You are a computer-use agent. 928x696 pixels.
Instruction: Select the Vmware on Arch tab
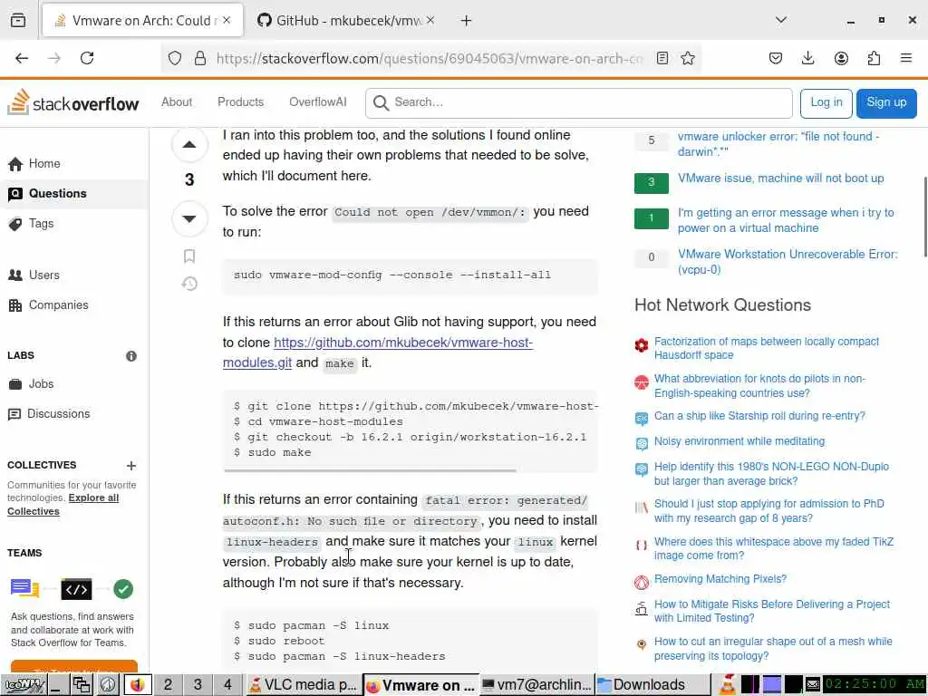click(x=142, y=21)
